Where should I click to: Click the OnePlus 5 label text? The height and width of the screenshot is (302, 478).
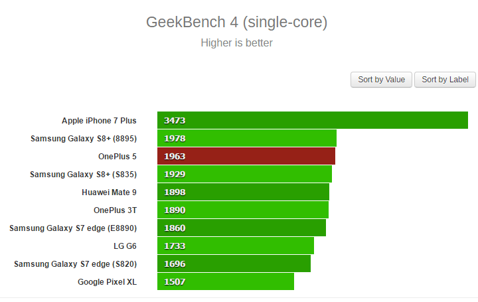click(118, 157)
